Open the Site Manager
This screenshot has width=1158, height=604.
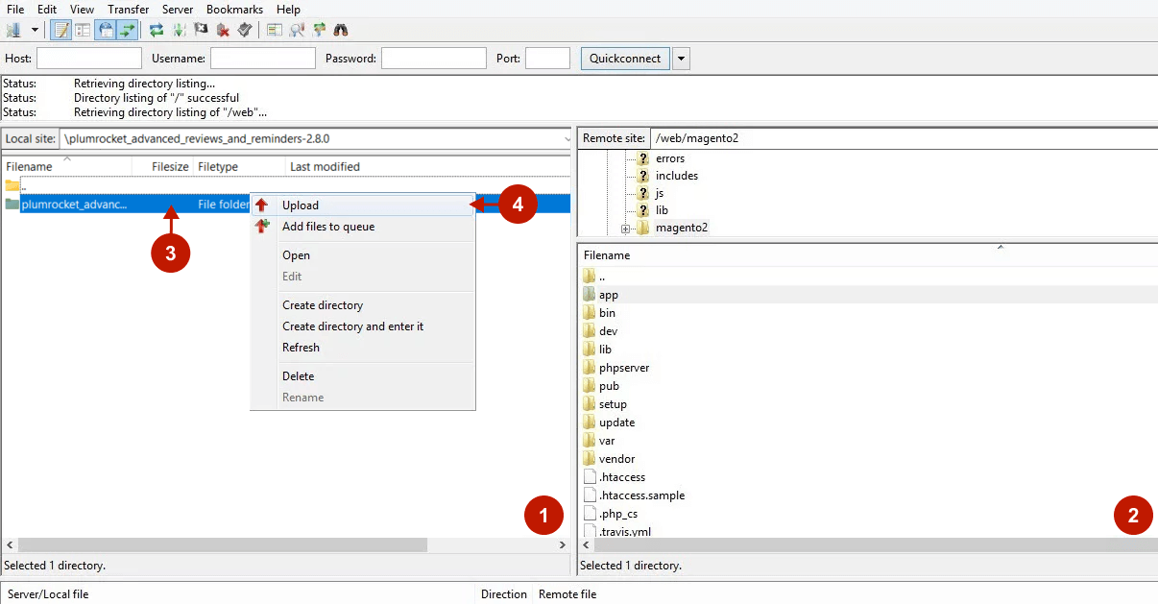pyautogui.click(x=13, y=30)
